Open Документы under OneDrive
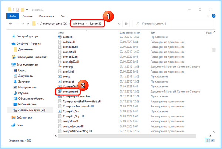 (26, 49)
